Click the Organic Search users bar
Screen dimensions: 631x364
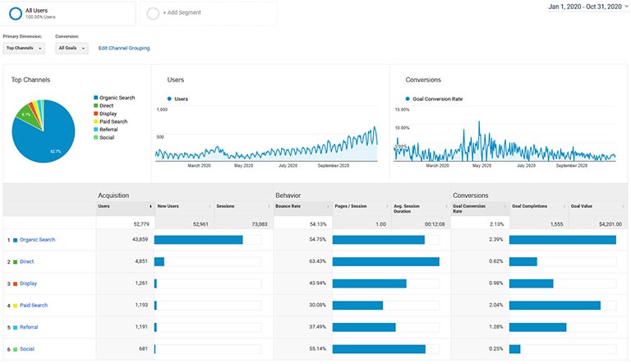point(198,240)
